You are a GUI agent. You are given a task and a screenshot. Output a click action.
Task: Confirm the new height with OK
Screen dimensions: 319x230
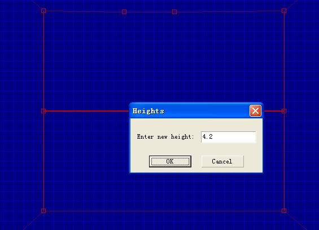pyautogui.click(x=170, y=162)
